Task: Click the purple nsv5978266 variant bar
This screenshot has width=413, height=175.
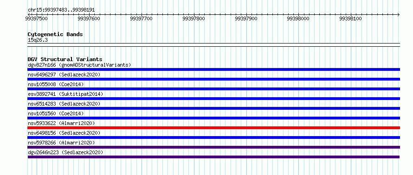Action: click(x=213, y=147)
